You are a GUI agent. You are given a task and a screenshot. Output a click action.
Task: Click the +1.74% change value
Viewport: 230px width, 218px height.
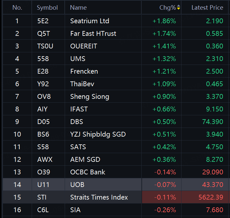pyautogui.click(x=164, y=34)
